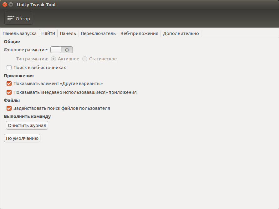Open the Панель tab
This screenshot has height=209, width=279.
pyautogui.click(x=68, y=33)
